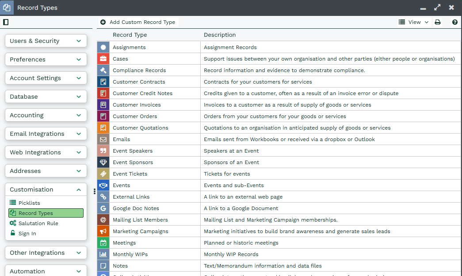Toggle the left sidebar panel icon

tap(6, 22)
